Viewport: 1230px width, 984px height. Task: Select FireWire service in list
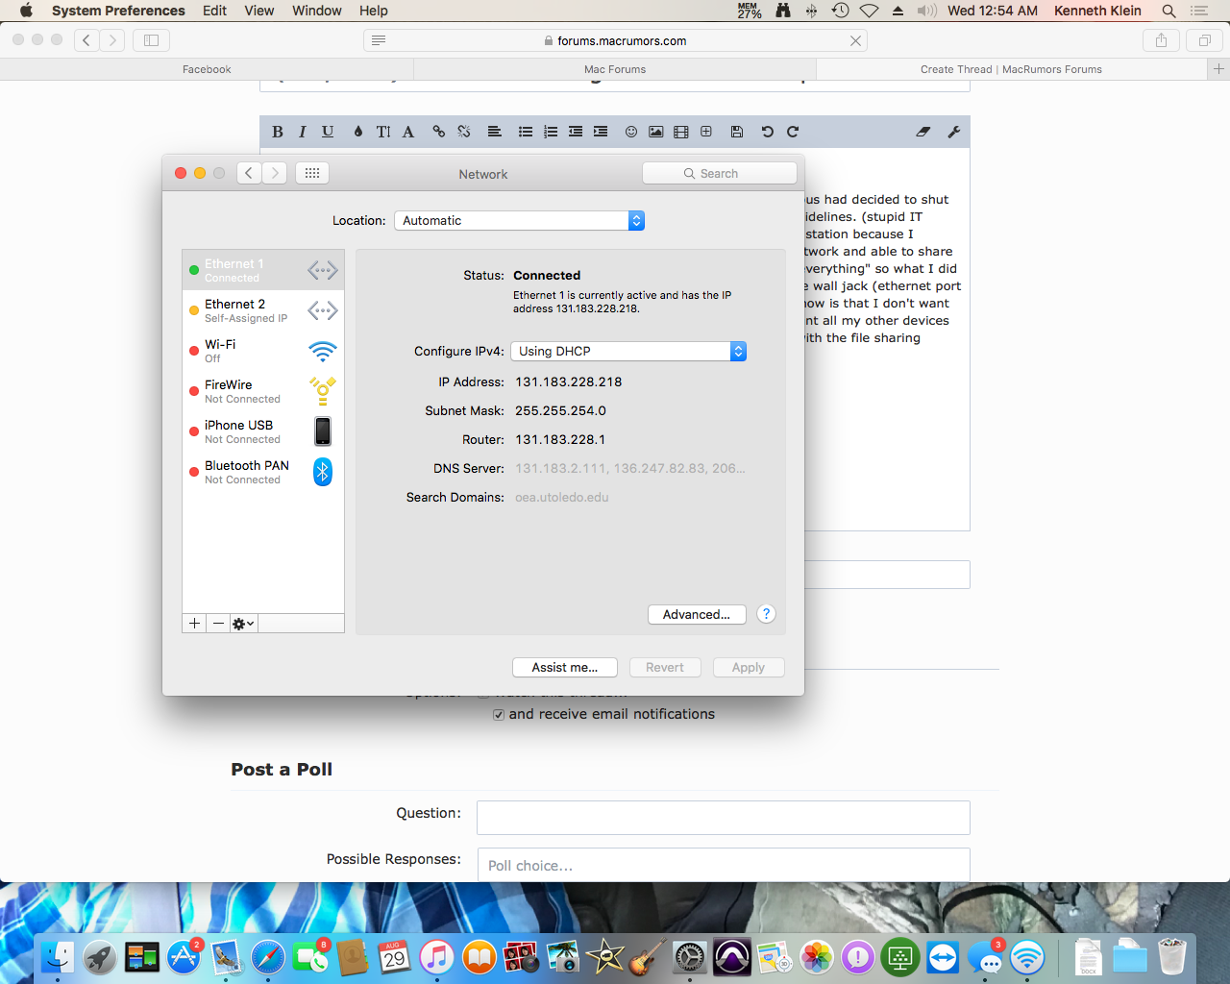point(263,391)
